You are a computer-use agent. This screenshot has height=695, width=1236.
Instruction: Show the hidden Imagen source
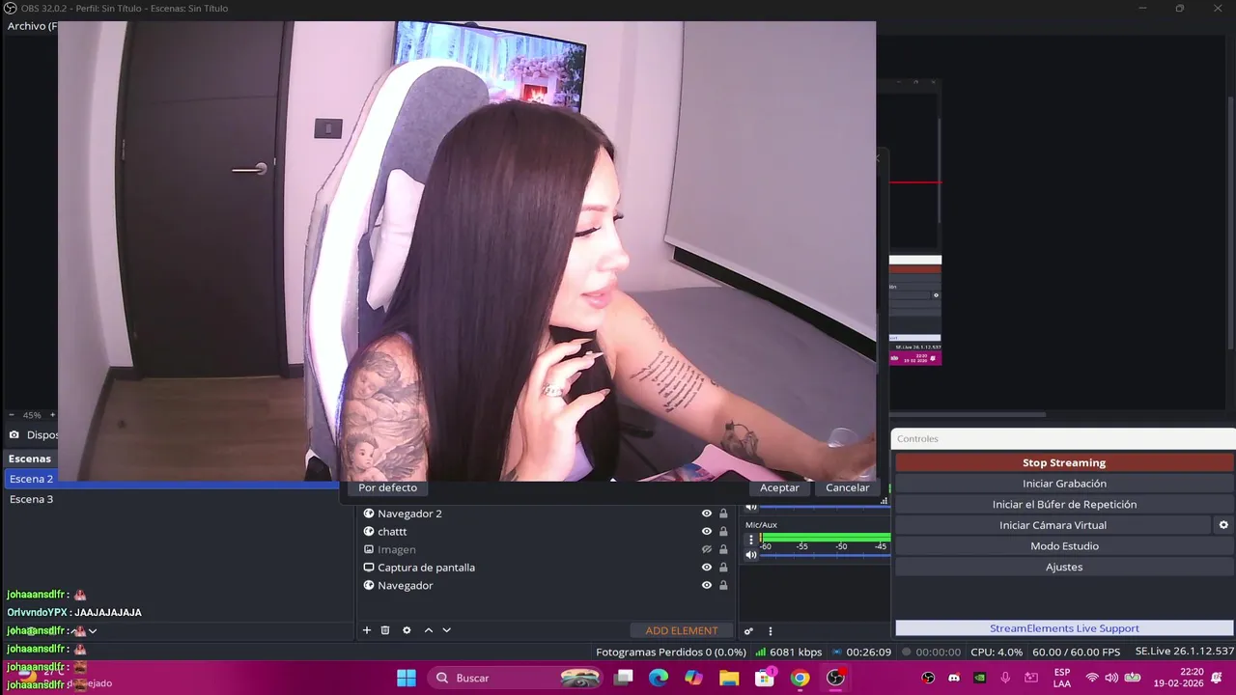pyautogui.click(x=707, y=549)
